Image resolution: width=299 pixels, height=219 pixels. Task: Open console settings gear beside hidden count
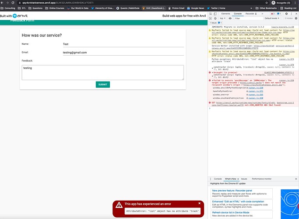click(296, 18)
